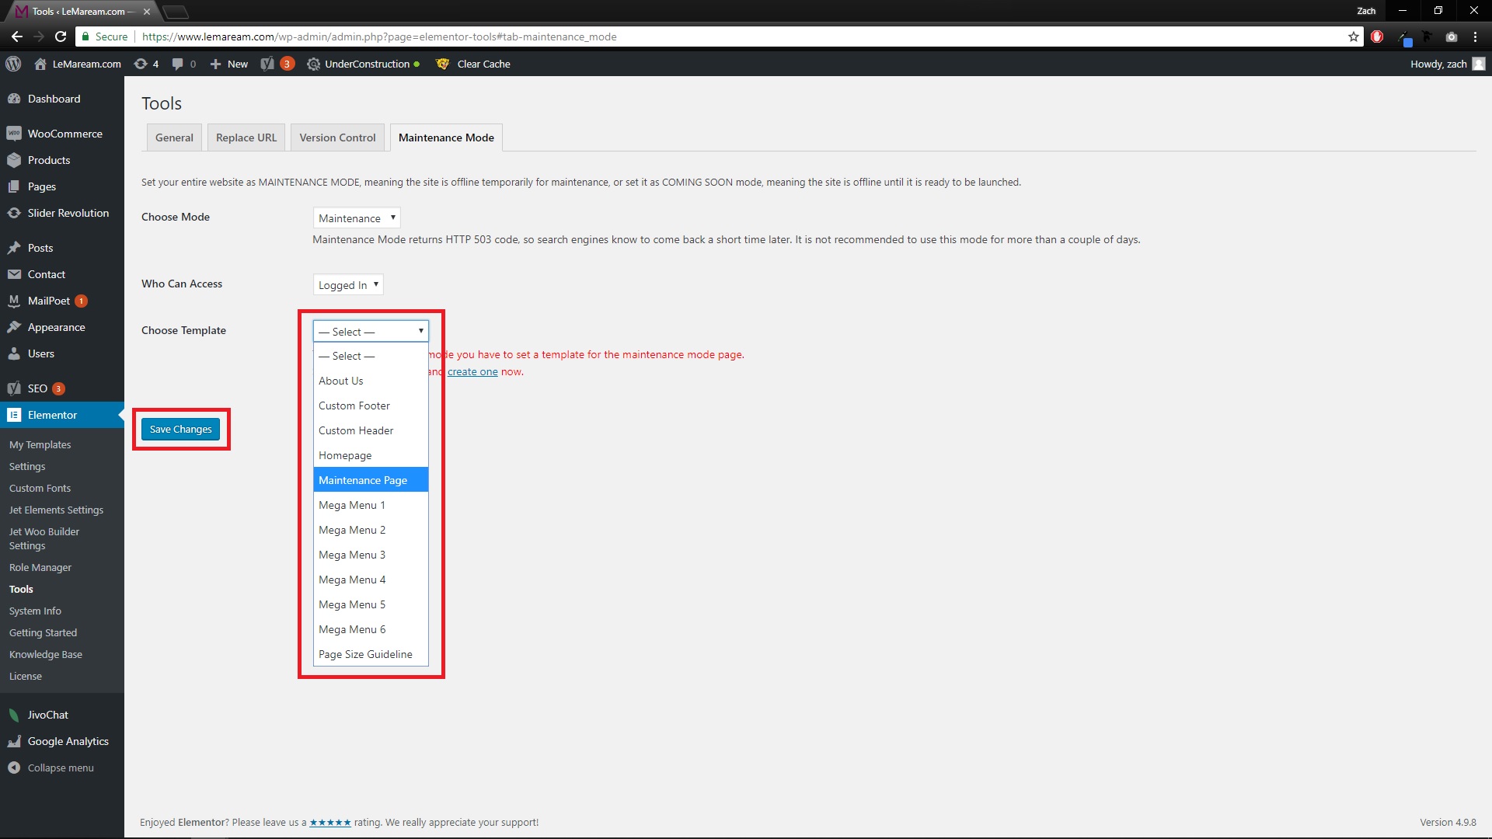Reload the browser page

[x=61, y=37]
